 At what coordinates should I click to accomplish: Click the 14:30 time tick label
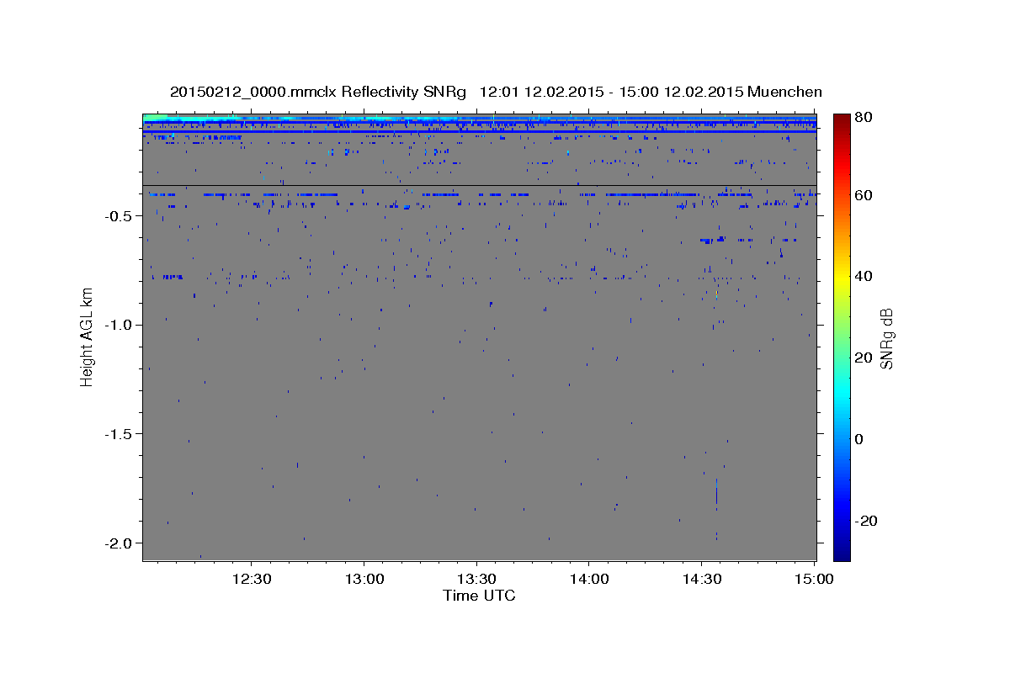[x=701, y=580]
